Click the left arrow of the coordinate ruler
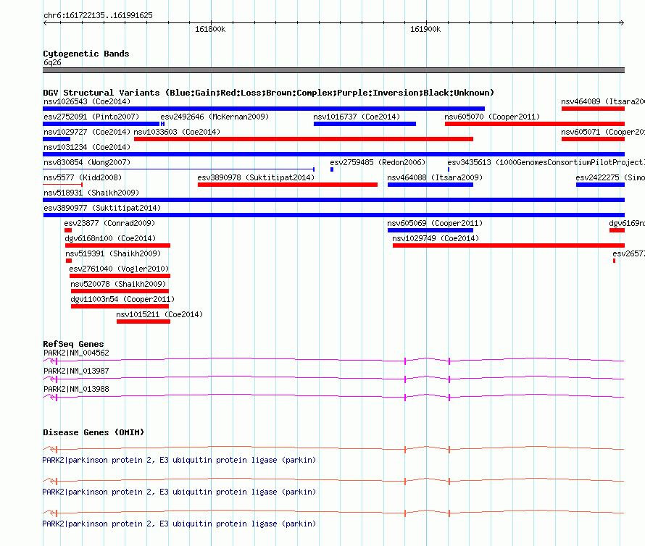 (x=45, y=23)
